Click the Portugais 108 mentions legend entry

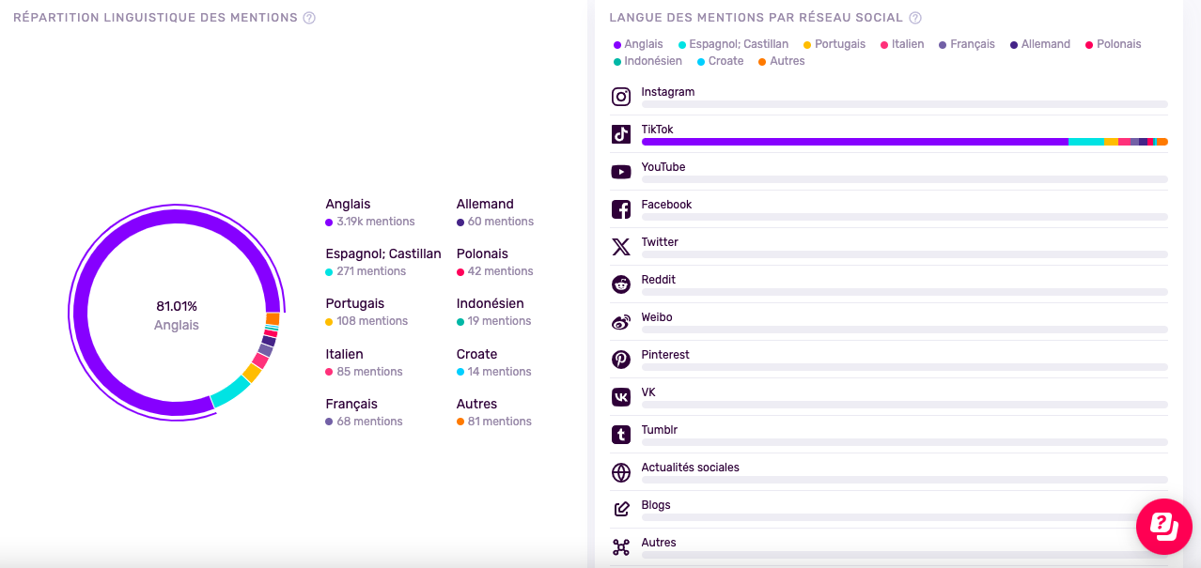[x=367, y=312]
